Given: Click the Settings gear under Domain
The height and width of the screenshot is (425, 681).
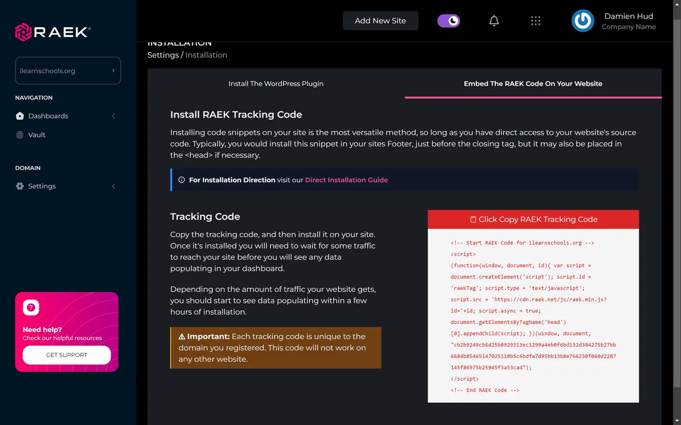Looking at the screenshot, I should coord(19,186).
